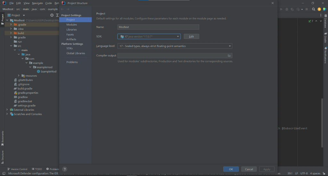
Task: Collapse the examplemod package
Action: [x=30, y=67]
